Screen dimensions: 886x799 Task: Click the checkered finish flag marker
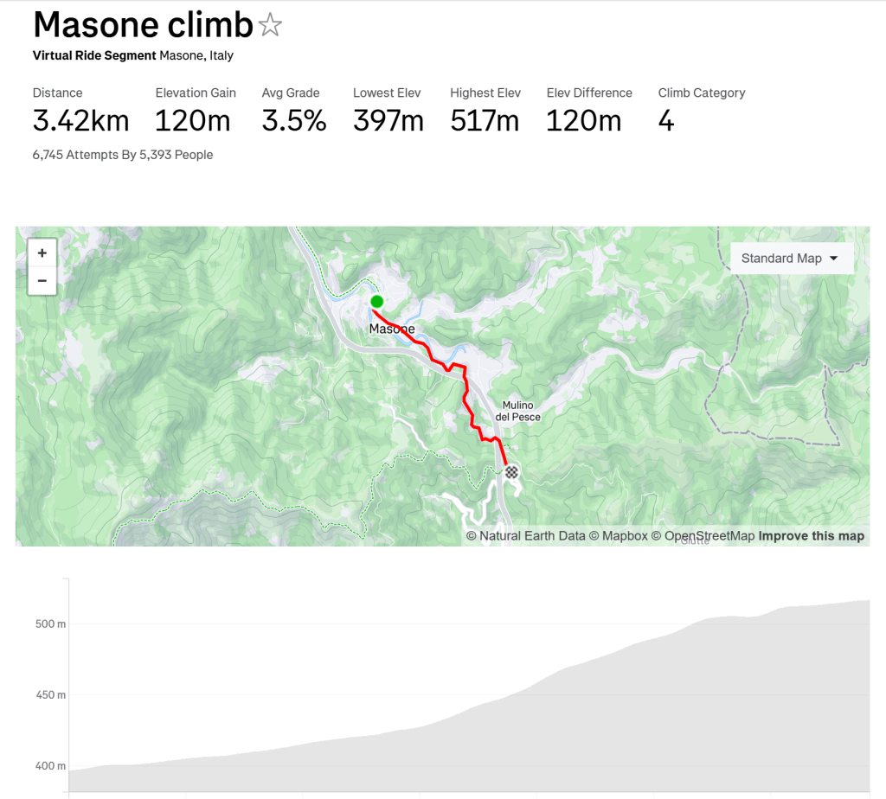coord(512,471)
